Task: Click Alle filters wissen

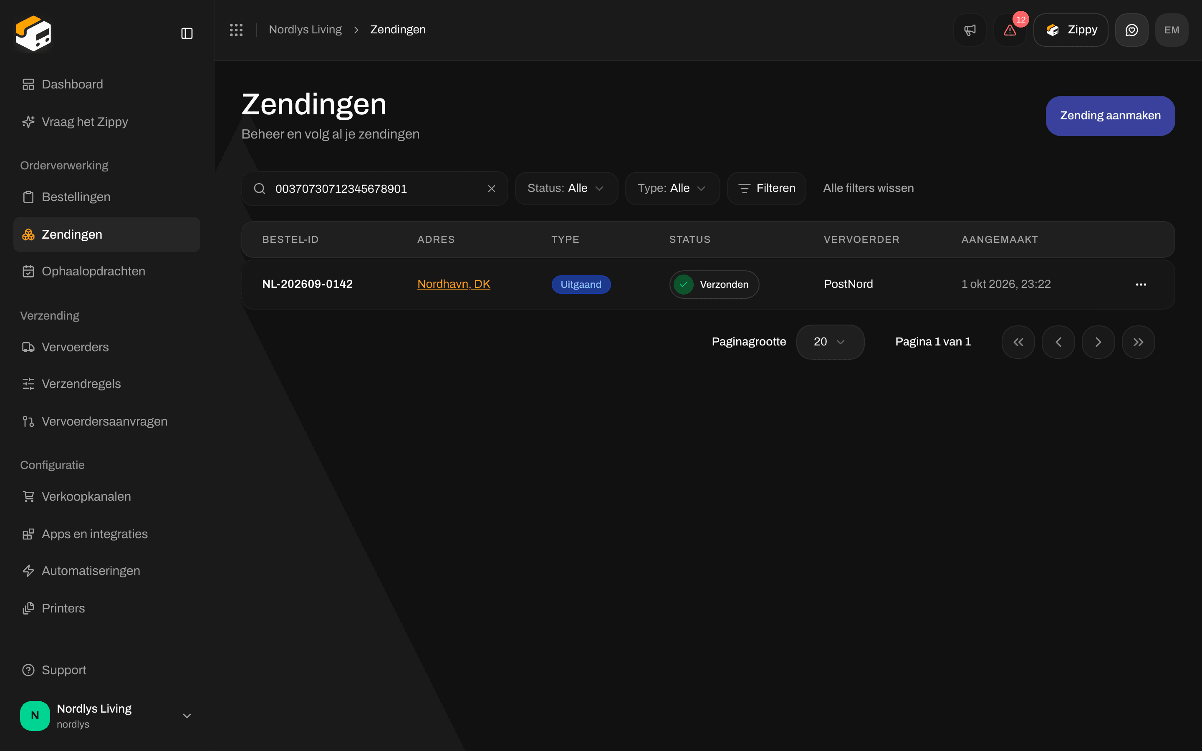Action: coord(868,188)
